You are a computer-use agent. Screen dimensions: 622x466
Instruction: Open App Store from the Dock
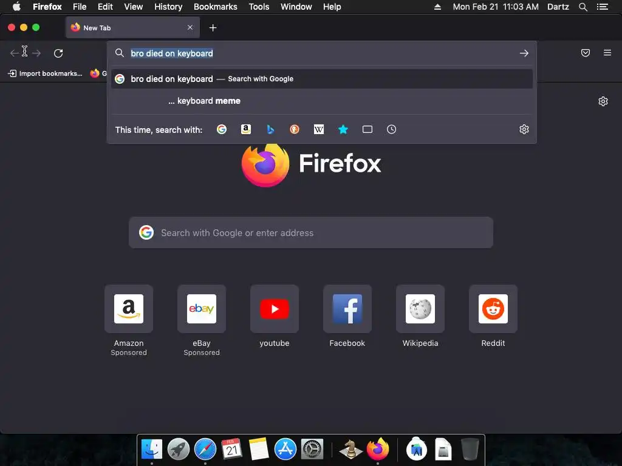[285, 450]
